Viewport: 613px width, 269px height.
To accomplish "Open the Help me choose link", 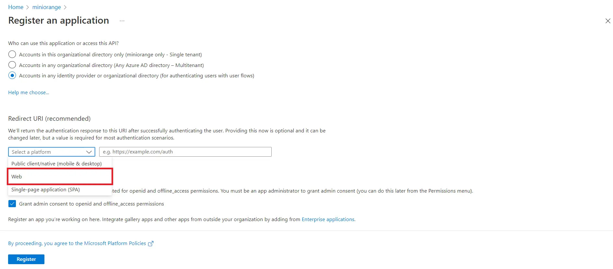I will click(29, 92).
